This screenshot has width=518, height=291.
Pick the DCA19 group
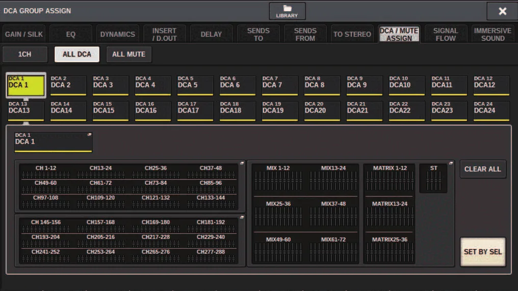(279, 111)
